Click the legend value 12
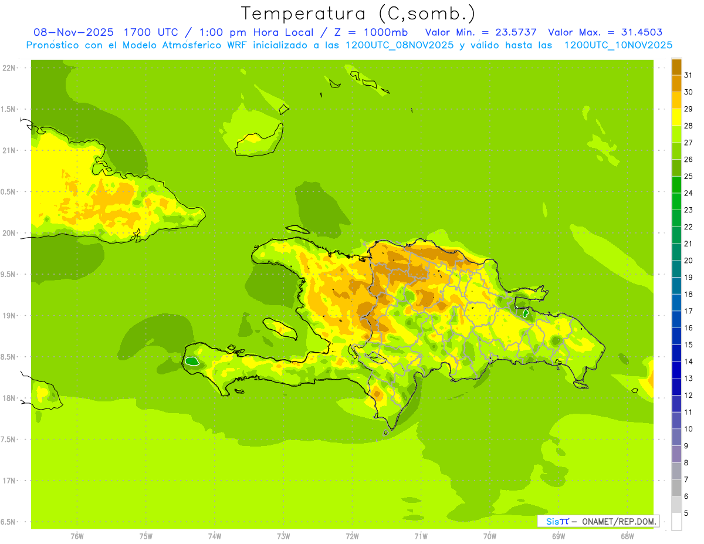This screenshot has width=704, height=544. pyautogui.click(x=688, y=395)
